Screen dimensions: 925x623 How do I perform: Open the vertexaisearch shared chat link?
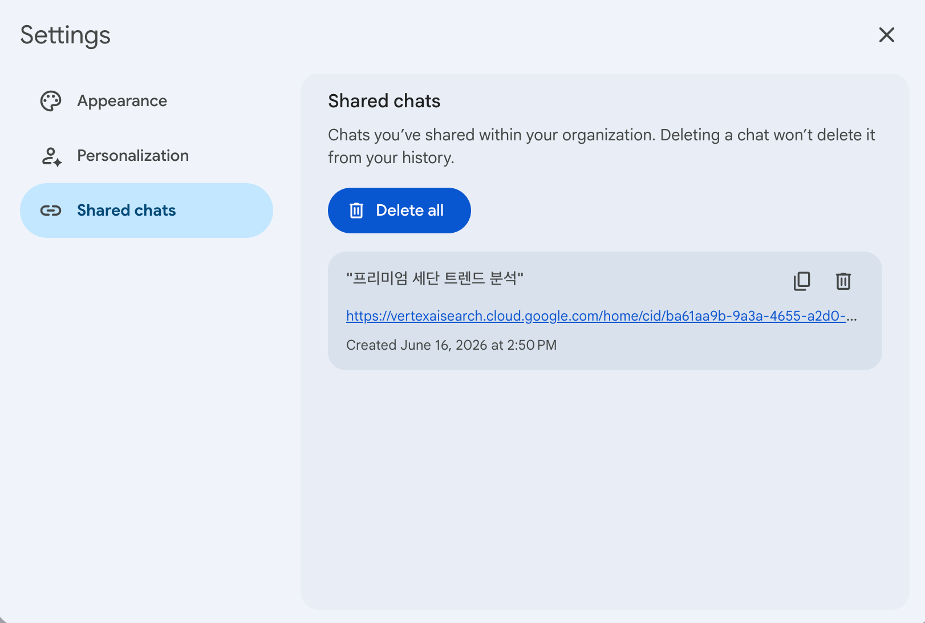[x=601, y=316]
